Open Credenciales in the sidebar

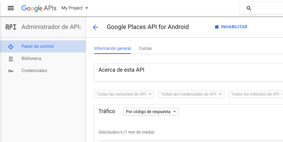[x=43, y=71]
